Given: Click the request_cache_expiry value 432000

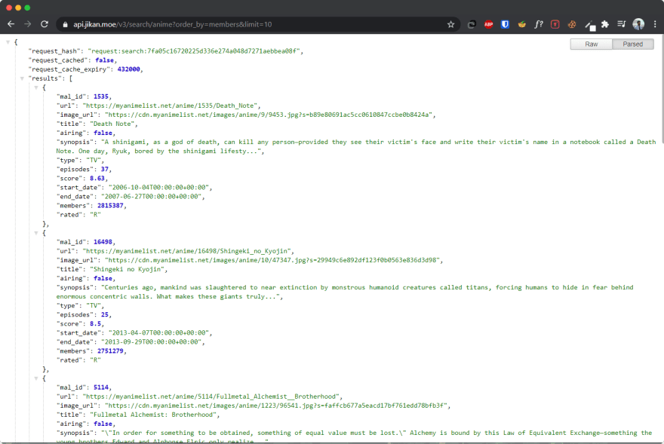Looking at the screenshot, I should click(x=128, y=69).
